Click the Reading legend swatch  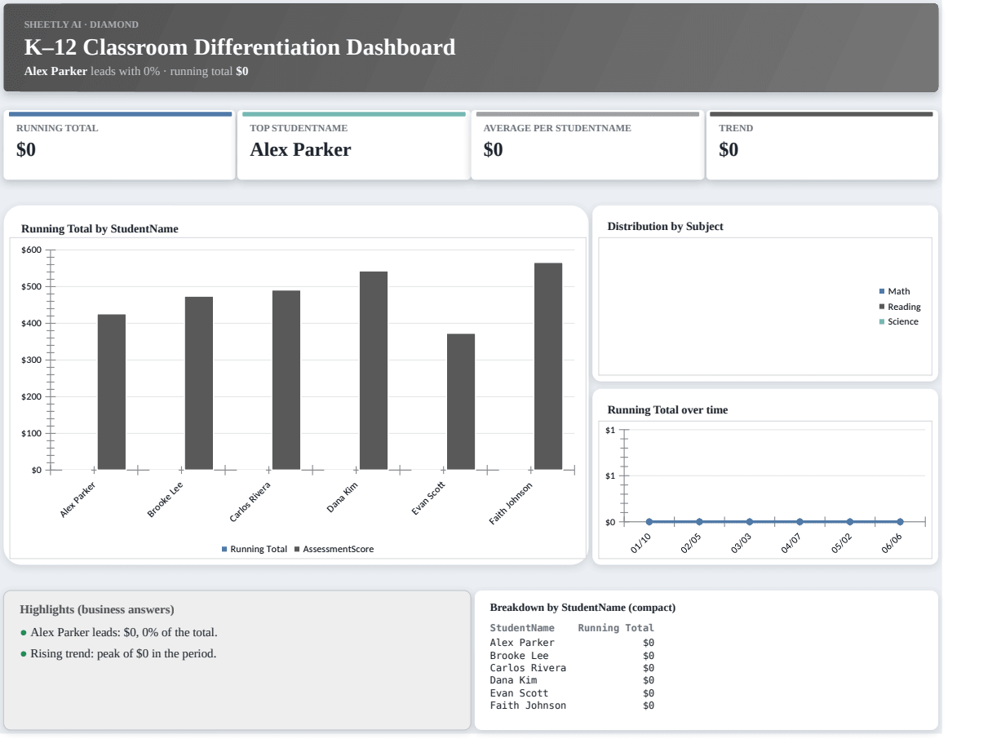[x=882, y=307]
